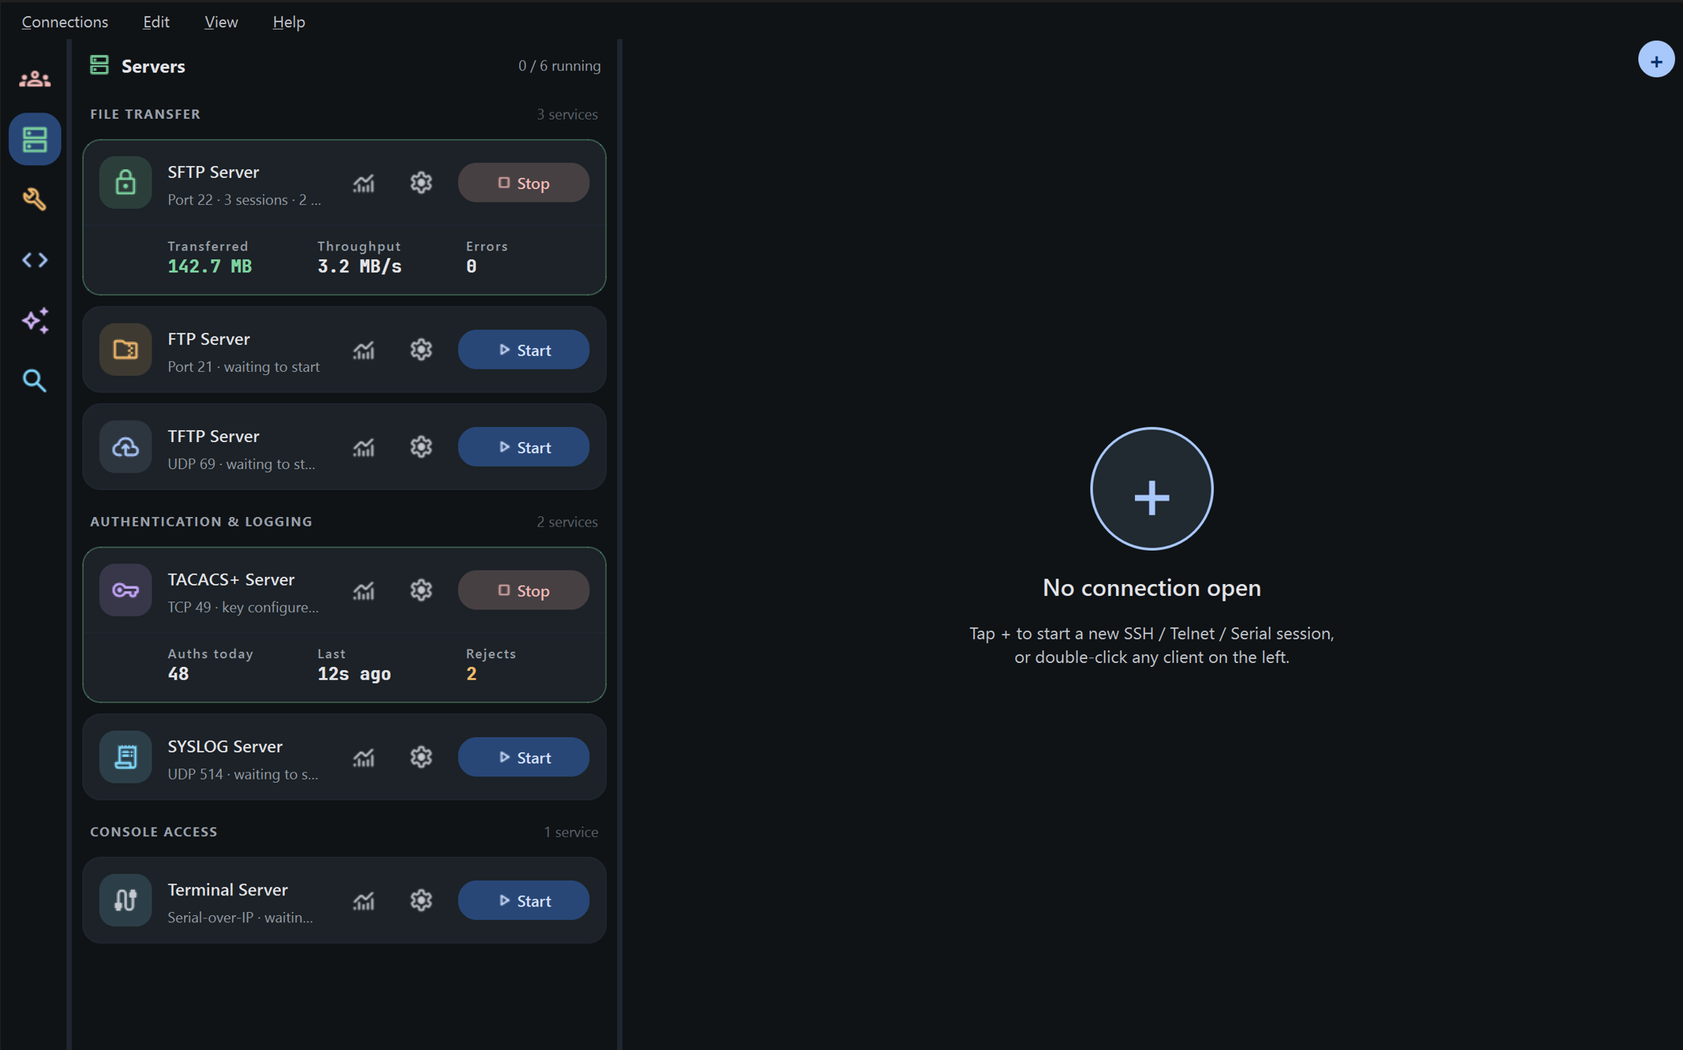This screenshot has width=1683, height=1050.
Task: Click the '0 / 6 running' status
Action: click(x=559, y=65)
